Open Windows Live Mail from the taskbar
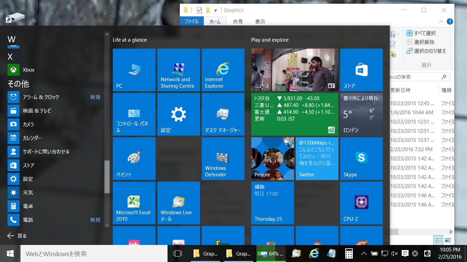This screenshot has height=262, width=467. tap(296, 254)
